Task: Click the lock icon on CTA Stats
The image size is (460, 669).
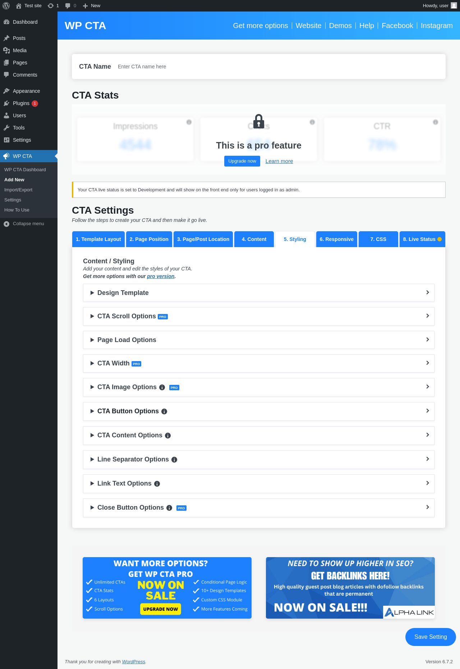Action: point(259,121)
